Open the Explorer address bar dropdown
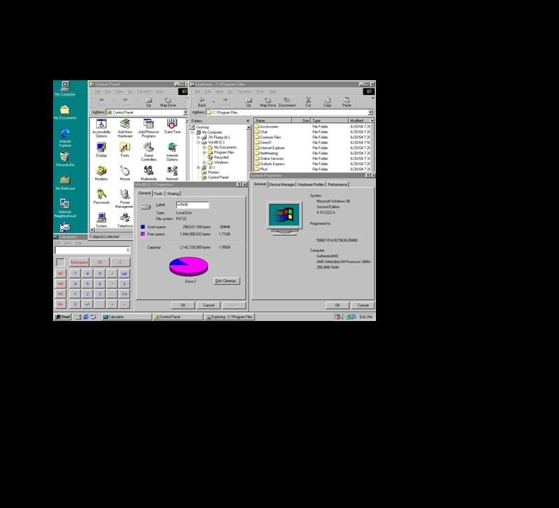This screenshot has width=559, height=508. coord(370,112)
